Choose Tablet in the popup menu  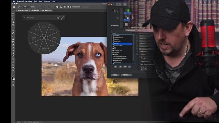[x=143, y=55]
